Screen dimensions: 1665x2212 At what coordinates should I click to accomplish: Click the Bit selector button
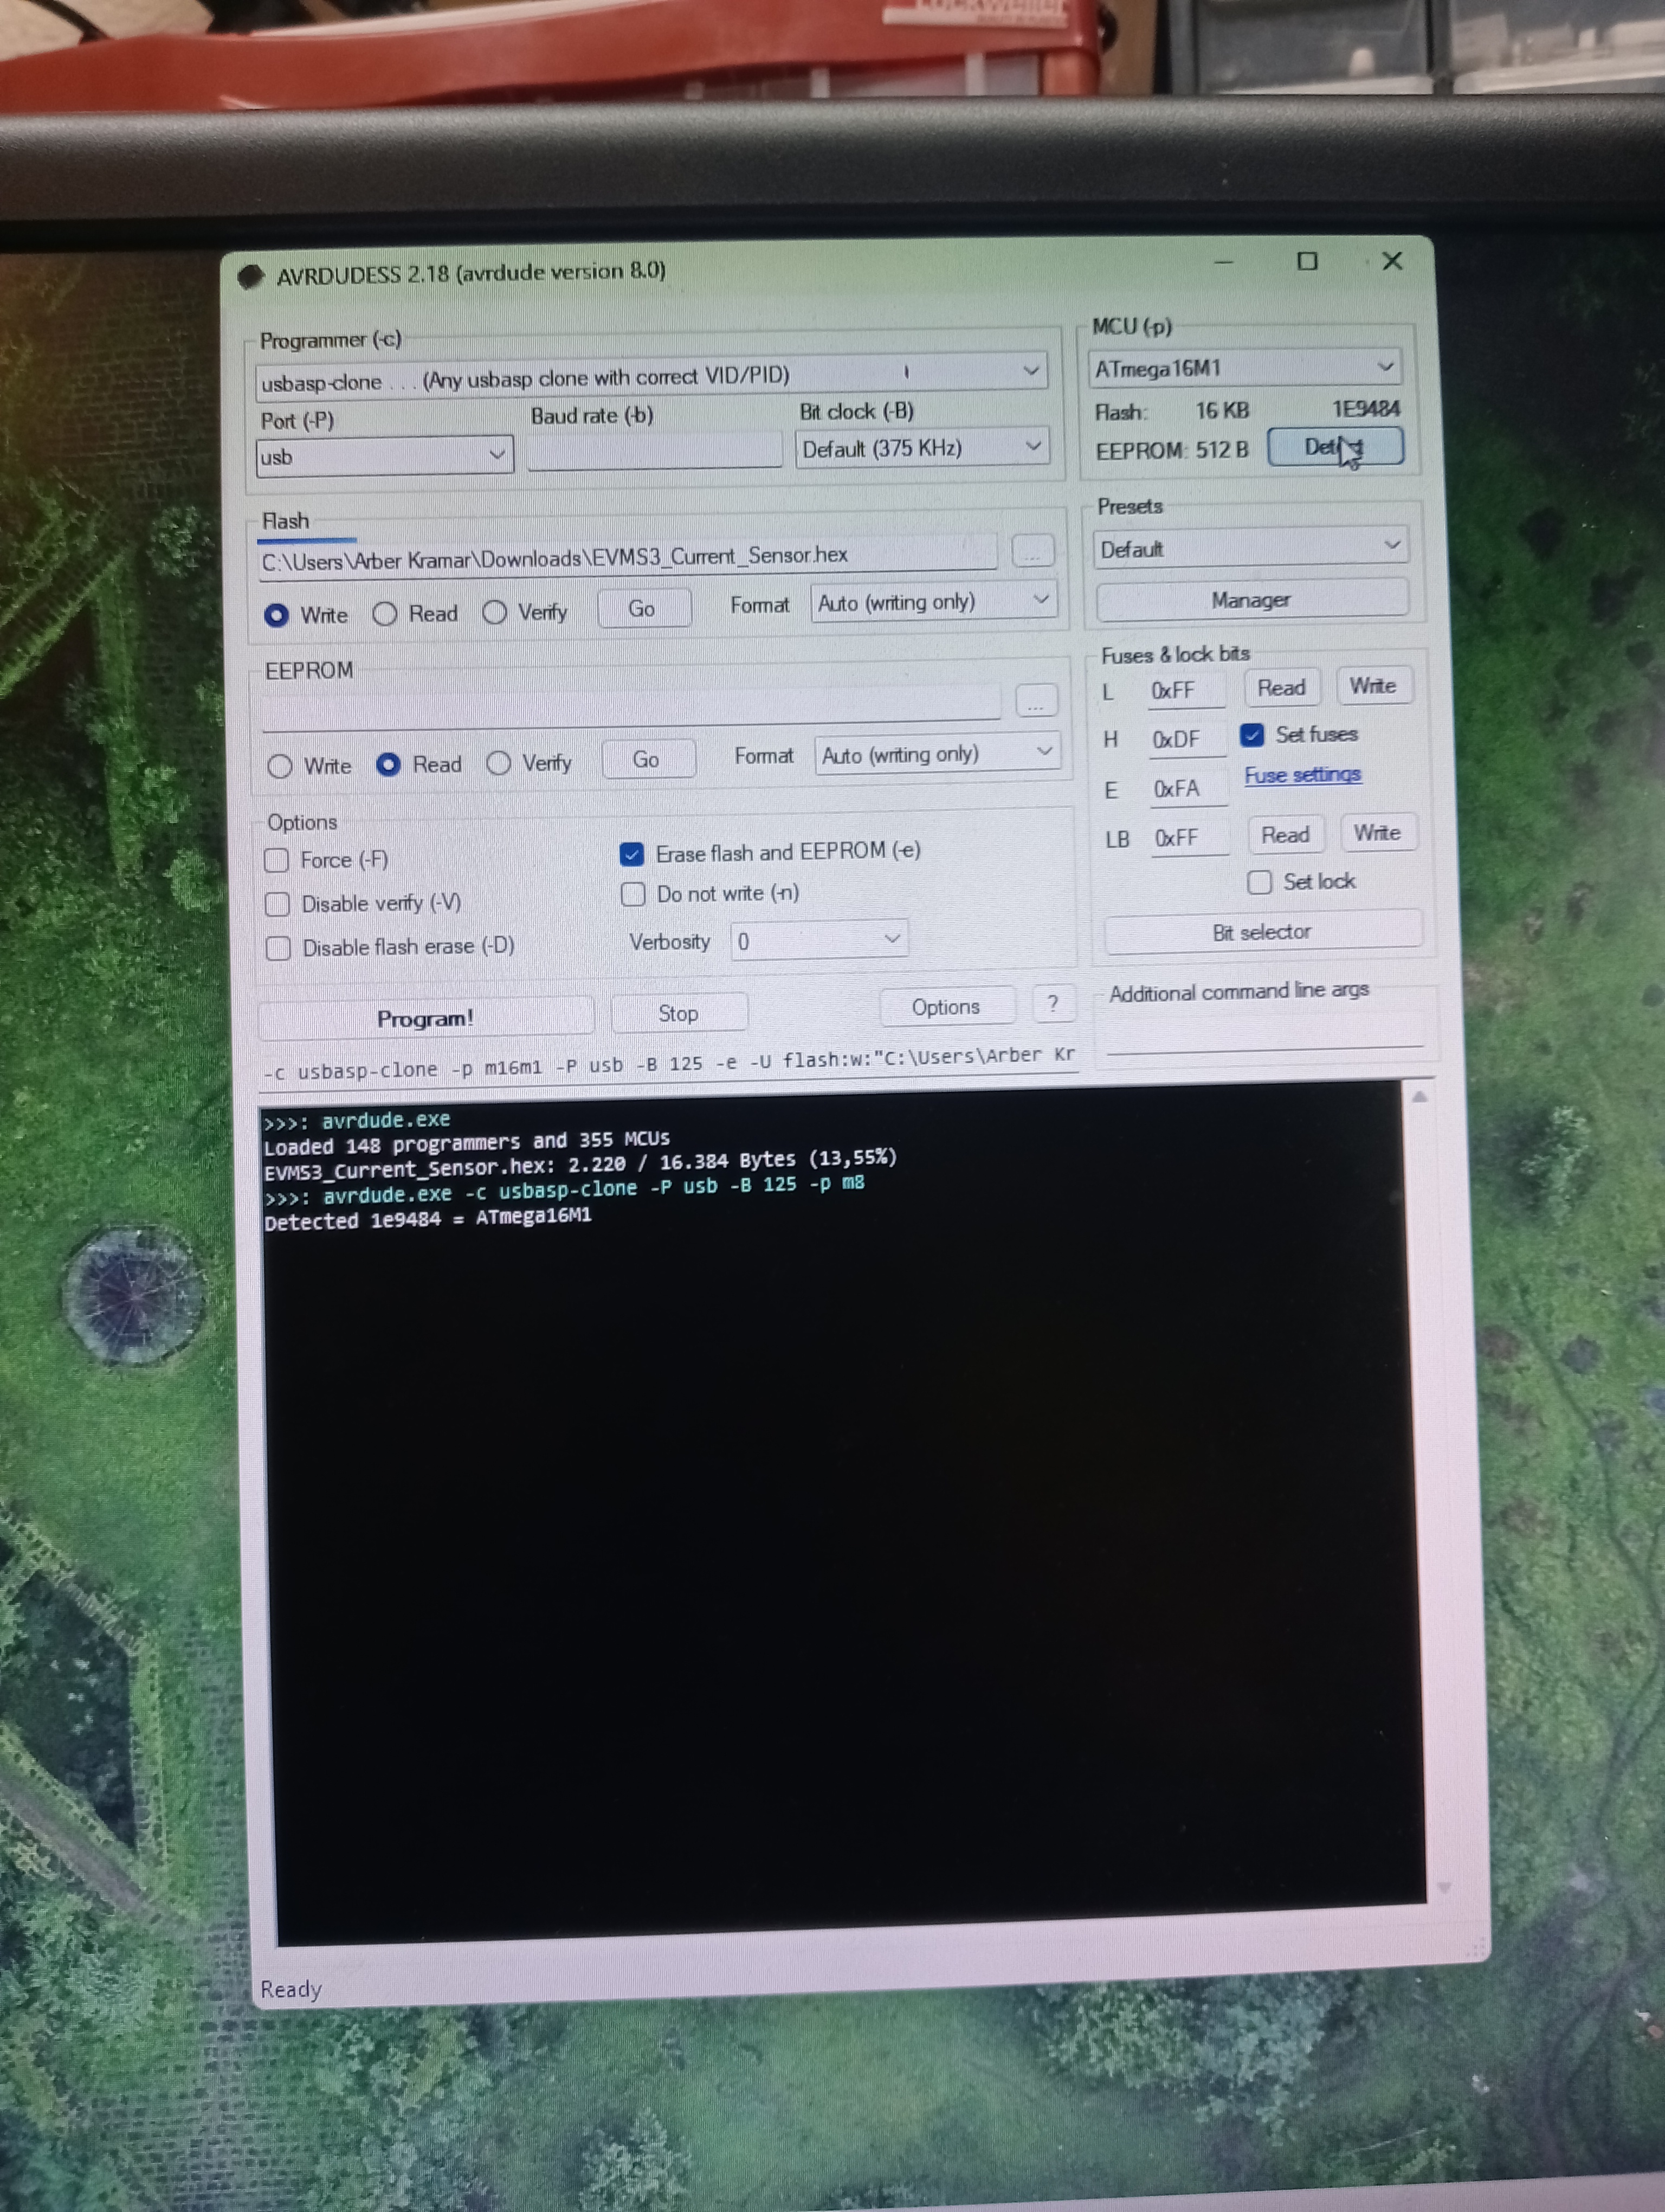point(1261,932)
